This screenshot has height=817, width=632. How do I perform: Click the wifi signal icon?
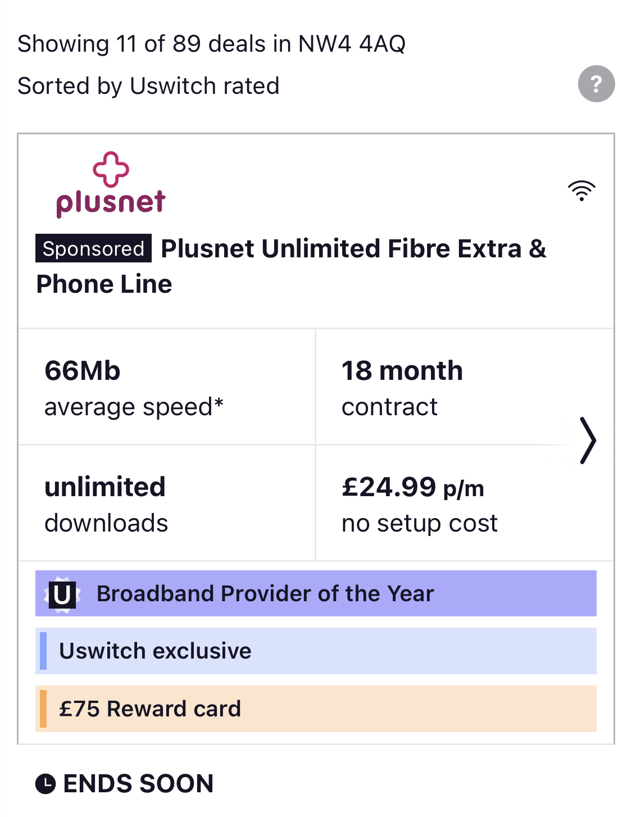[581, 191]
